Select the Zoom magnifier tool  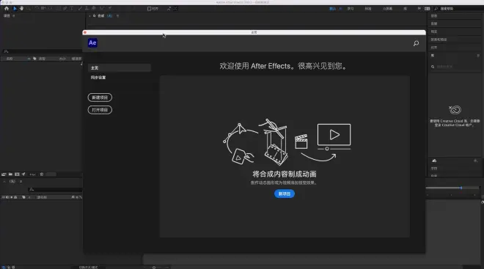pyautogui.click(x=29, y=9)
